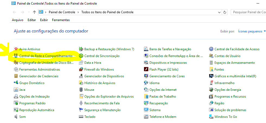The width and height of the screenshot is (266, 123).
Task: Click the Opções de Energia icon
Action: point(211,90)
